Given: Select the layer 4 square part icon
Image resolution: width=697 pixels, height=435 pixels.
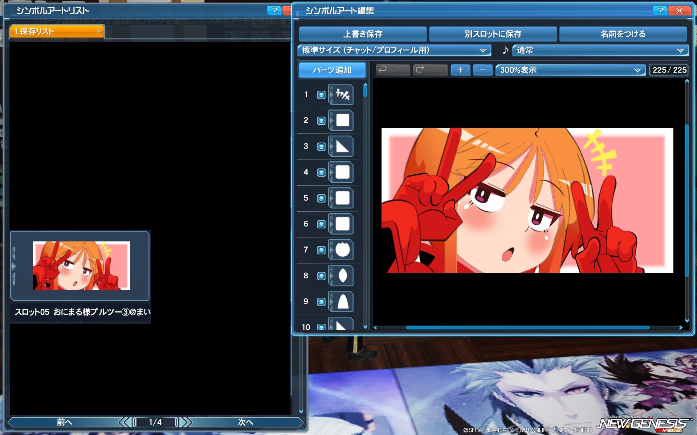Looking at the screenshot, I should pyautogui.click(x=341, y=172).
